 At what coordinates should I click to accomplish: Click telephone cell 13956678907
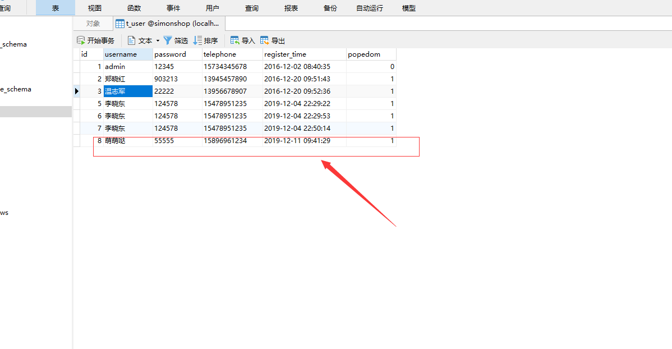(x=232, y=91)
